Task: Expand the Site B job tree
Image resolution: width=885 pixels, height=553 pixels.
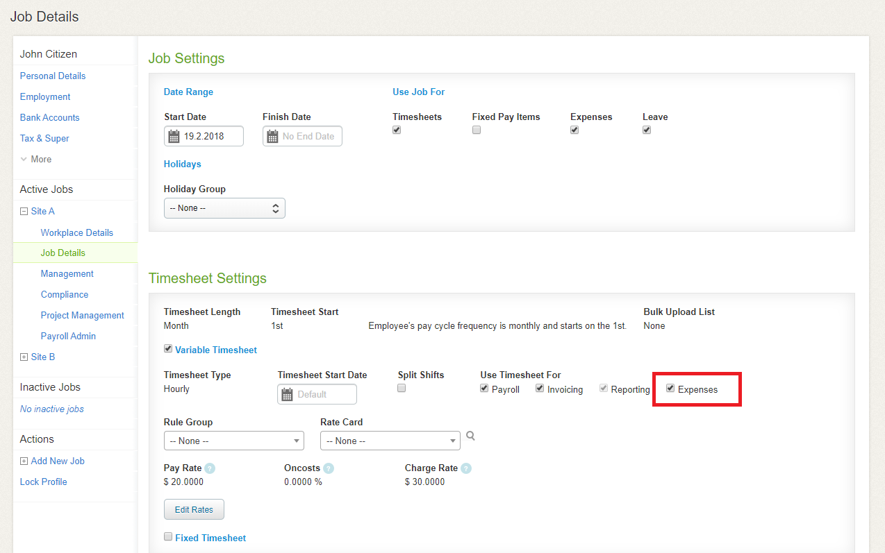Action: click(24, 357)
